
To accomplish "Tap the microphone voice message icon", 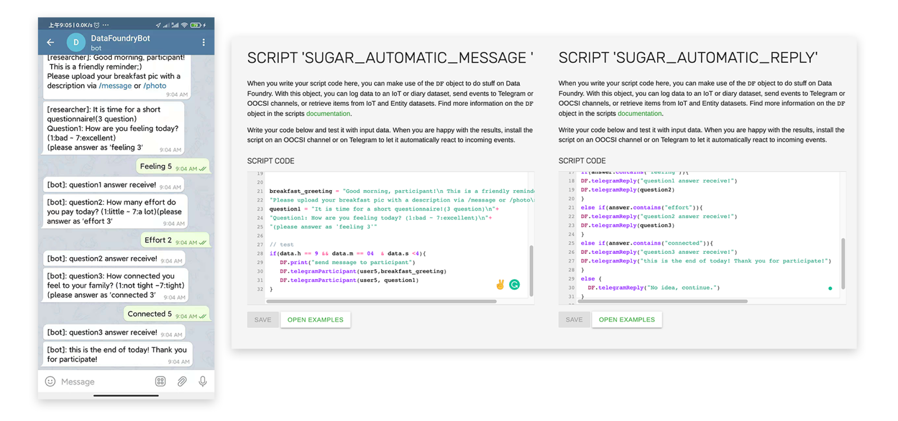I will pos(203,382).
